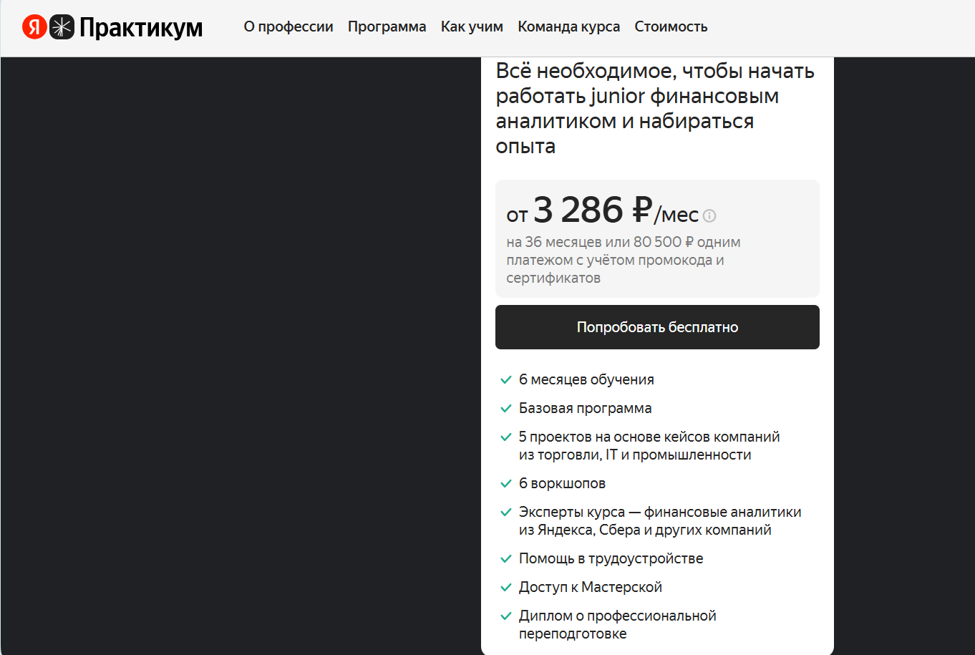Go to the "Программа" section

387,27
